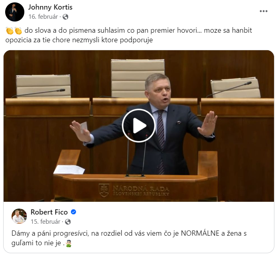Open the three-dots post options menu

pos(264,11)
